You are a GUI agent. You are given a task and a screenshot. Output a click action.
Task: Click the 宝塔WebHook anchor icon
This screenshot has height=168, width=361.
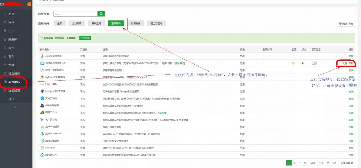click(x=42, y=134)
